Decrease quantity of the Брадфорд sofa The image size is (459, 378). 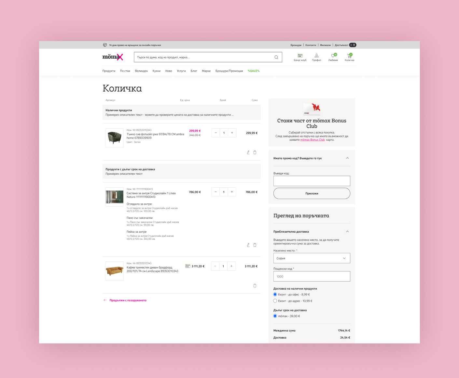pos(215,266)
